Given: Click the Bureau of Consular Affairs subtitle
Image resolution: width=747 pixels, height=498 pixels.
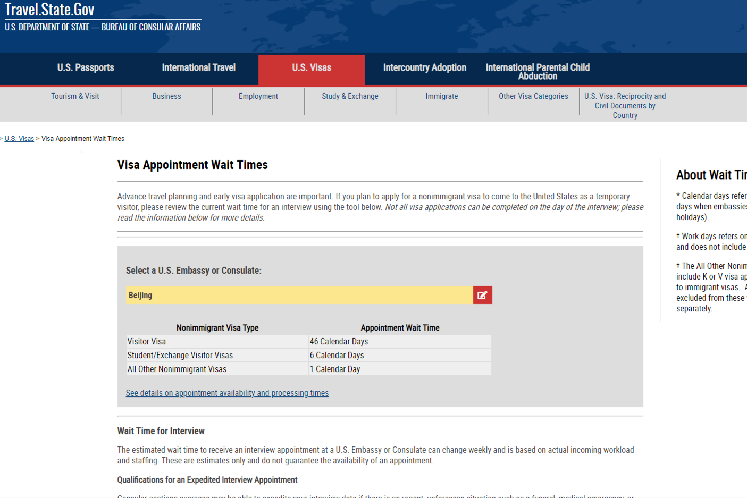Looking at the screenshot, I should click(x=103, y=27).
